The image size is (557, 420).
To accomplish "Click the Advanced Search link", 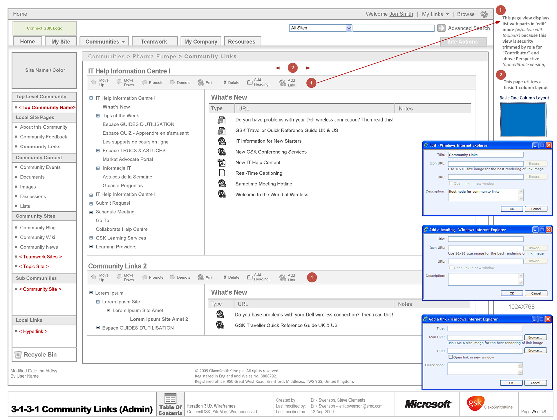I will (x=469, y=28).
